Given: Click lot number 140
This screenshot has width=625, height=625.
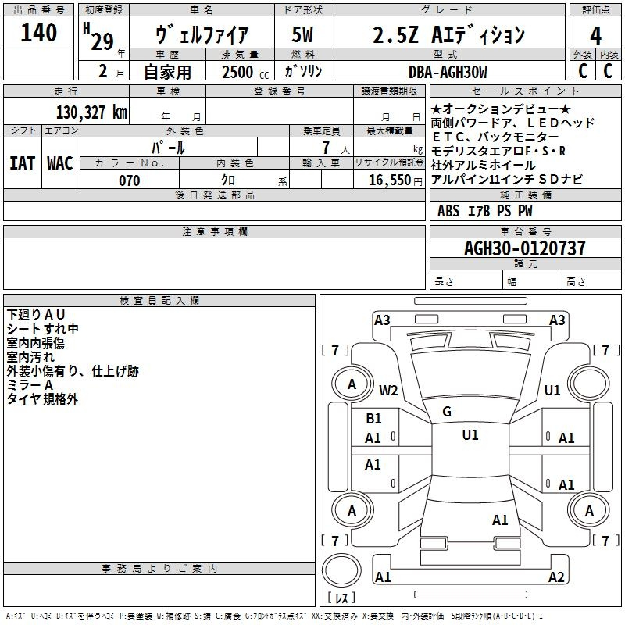Looking at the screenshot, I should [38, 33].
